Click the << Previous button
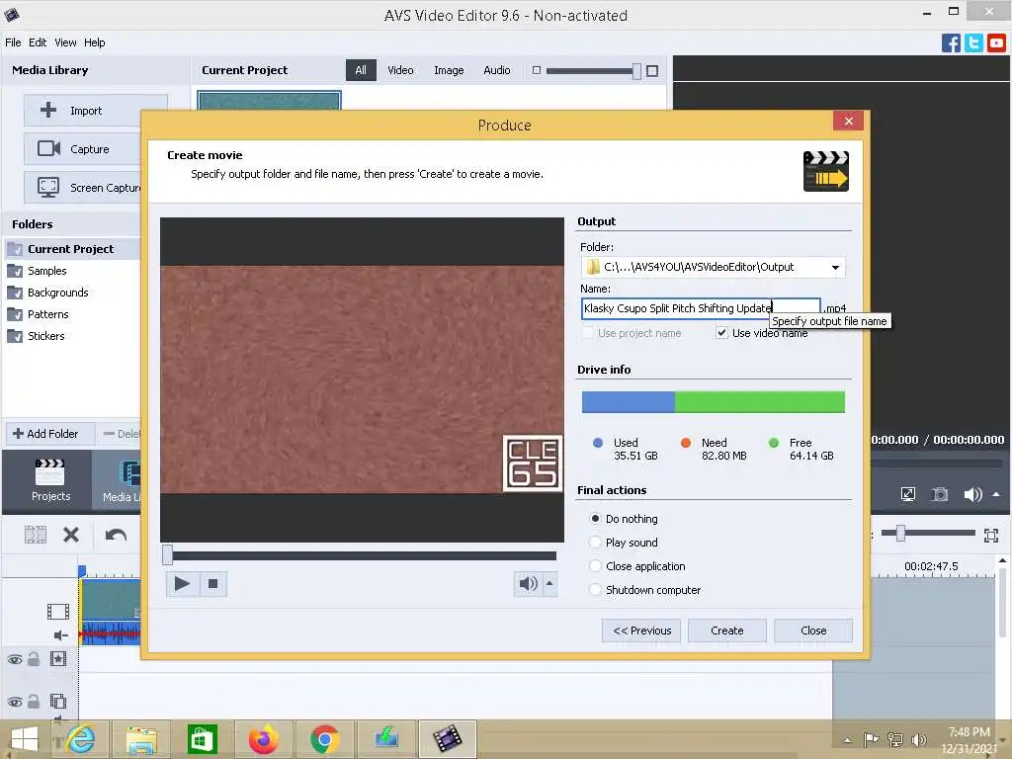 pyautogui.click(x=641, y=631)
